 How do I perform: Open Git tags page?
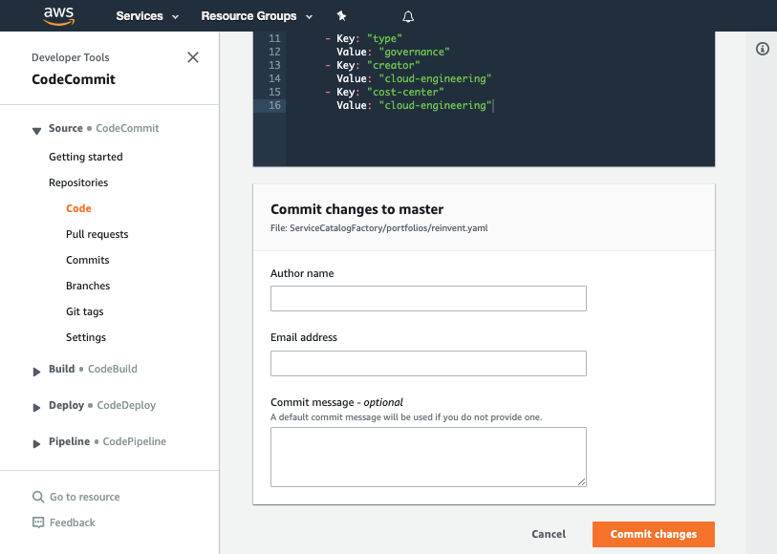coord(85,311)
